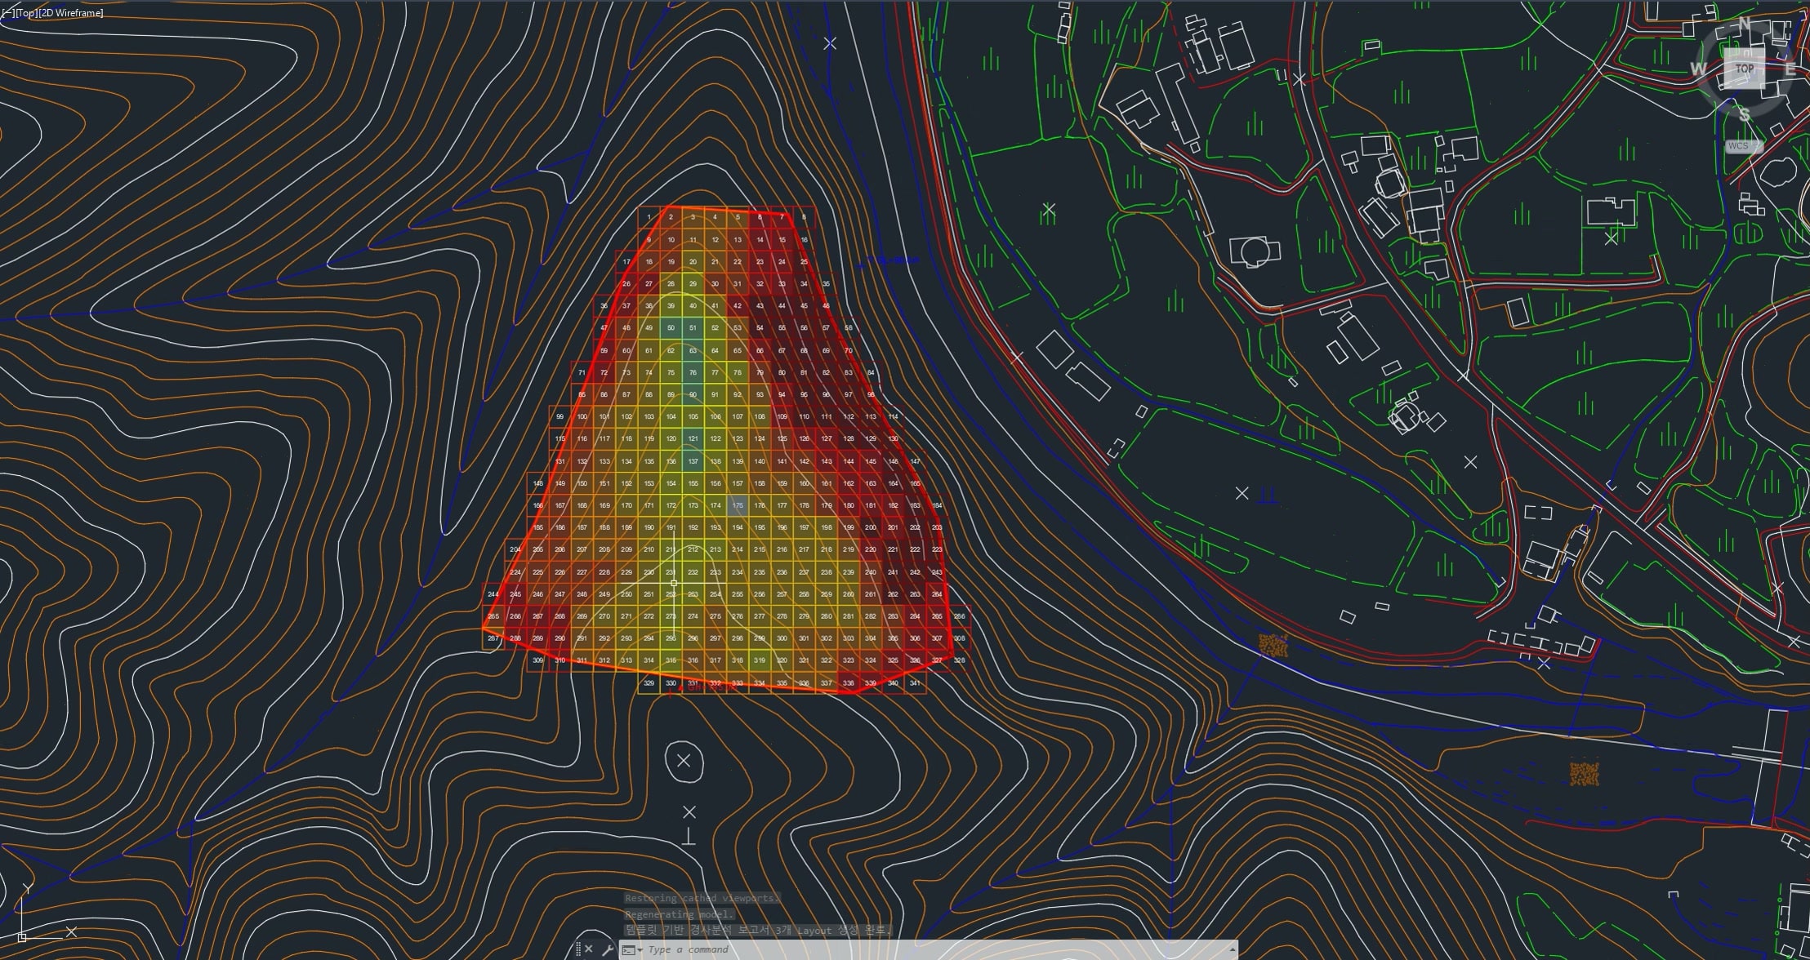Image resolution: width=1810 pixels, height=960 pixels.
Task: Open the [2D Wireframe] visual style menu
Action: coord(70,13)
